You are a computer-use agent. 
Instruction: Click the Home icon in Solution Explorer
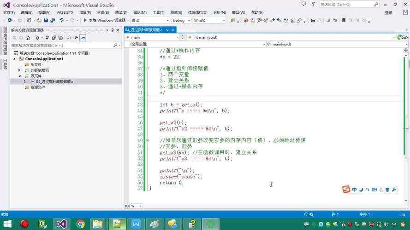tap(28, 38)
